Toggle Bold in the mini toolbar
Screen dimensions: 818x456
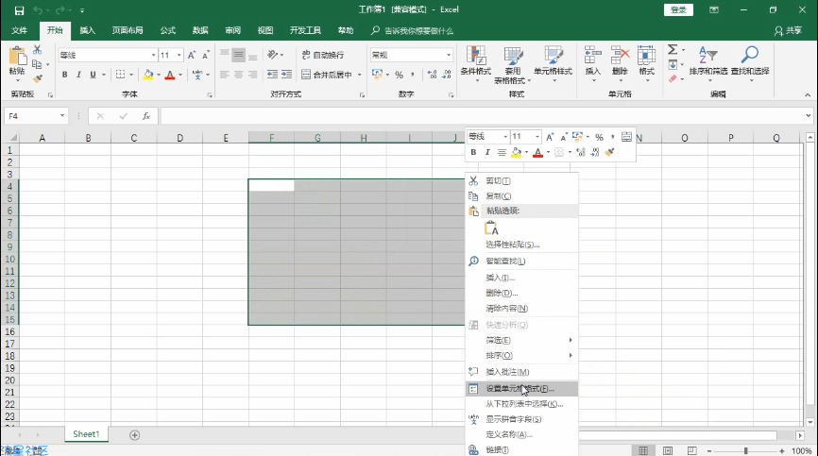tap(473, 152)
